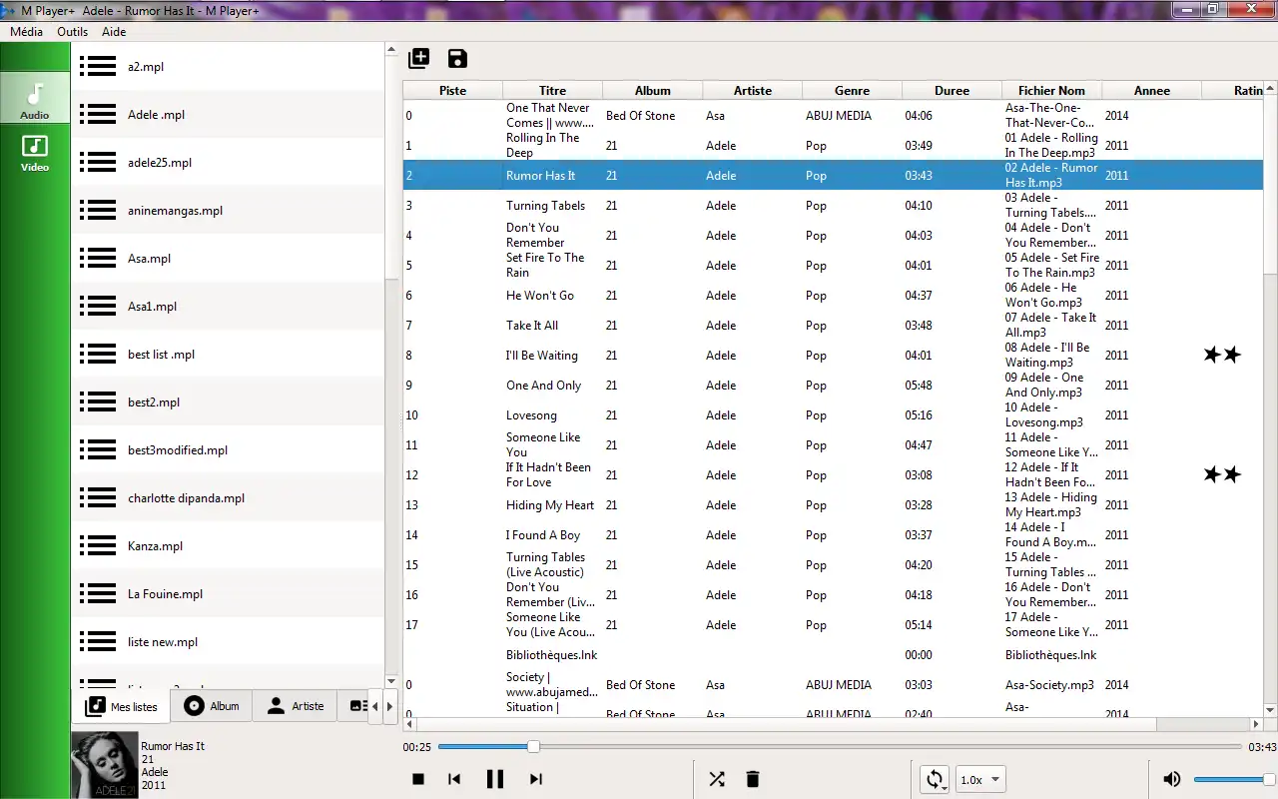Open the repeat mode dropdown button
Image resolution: width=1278 pixels, height=799 pixels.
pyautogui.click(x=935, y=779)
